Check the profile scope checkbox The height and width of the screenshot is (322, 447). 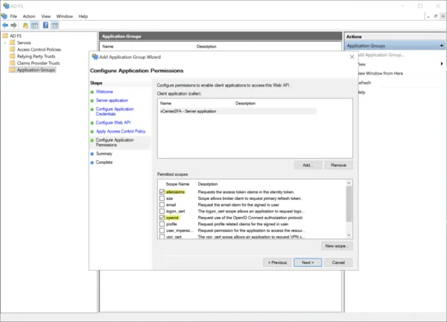pyautogui.click(x=162, y=224)
